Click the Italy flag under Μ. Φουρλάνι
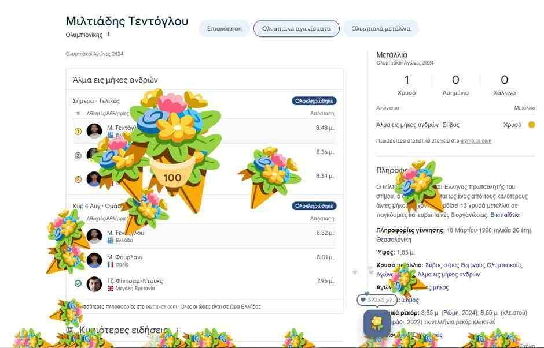The width and height of the screenshot is (544, 348). [x=111, y=265]
